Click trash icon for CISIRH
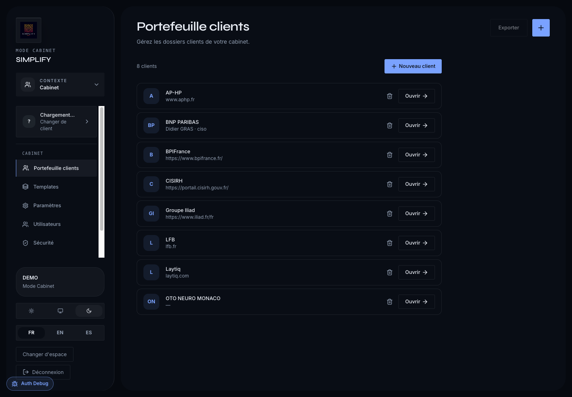This screenshot has width=572, height=397. pyautogui.click(x=390, y=184)
